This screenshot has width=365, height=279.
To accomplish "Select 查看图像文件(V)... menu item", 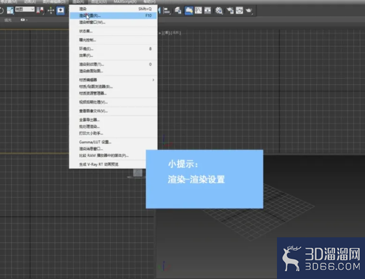I will tap(113, 111).
